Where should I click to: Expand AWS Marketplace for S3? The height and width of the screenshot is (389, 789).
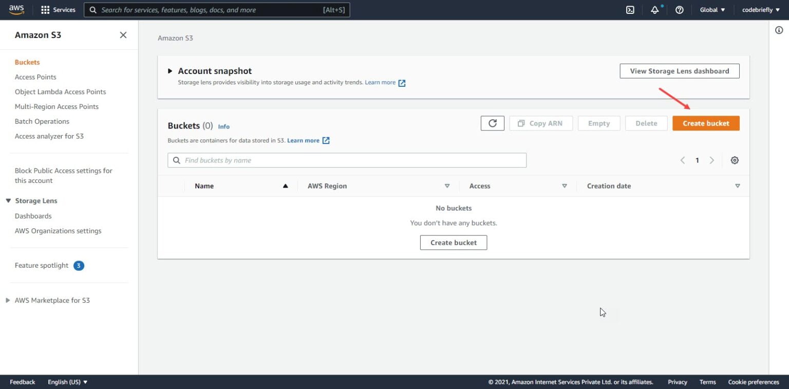tap(7, 300)
